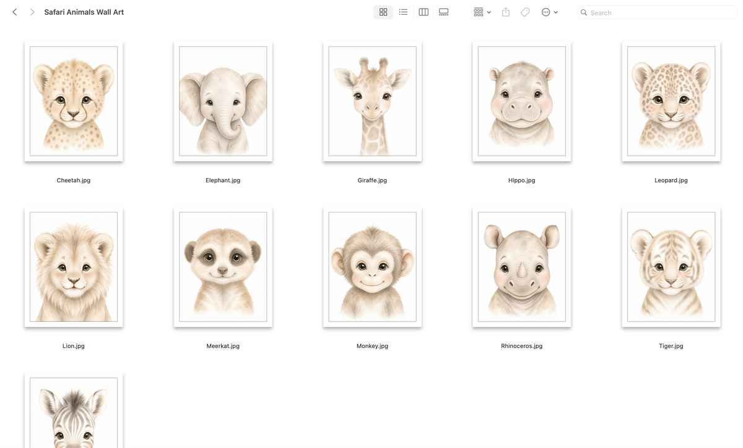Click the Lion.jpg file name
The height and width of the screenshot is (448, 743).
click(74, 346)
